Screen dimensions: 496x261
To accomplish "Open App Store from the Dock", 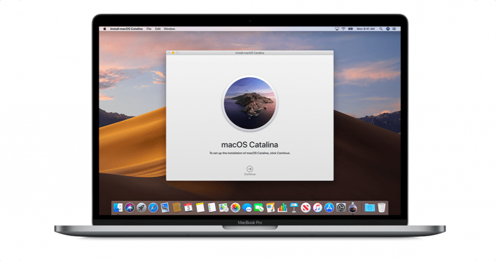I will 329,207.
